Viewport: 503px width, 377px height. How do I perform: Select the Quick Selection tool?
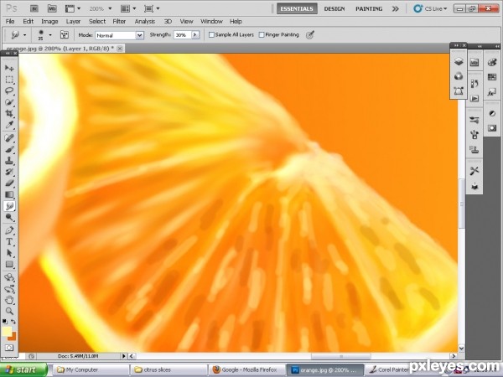tap(9, 102)
